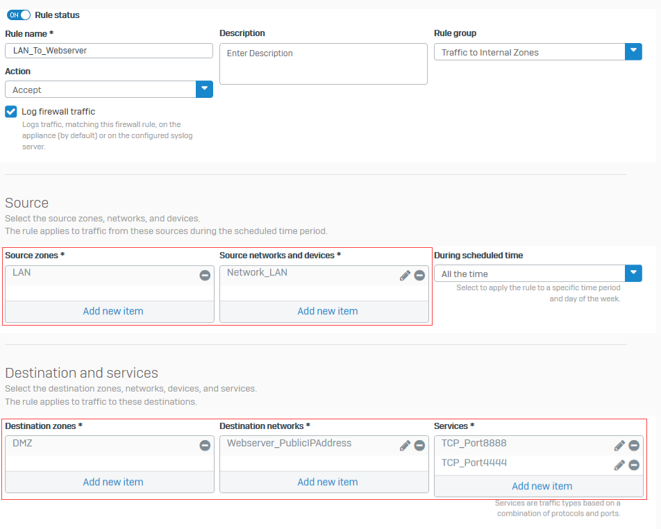
Task: Click the Enter Description text area
Action: pyautogui.click(x=323, y=64)
